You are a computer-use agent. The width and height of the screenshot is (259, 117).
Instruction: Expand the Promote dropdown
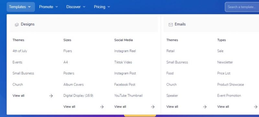pyautogui.click(x=48, y=7)
